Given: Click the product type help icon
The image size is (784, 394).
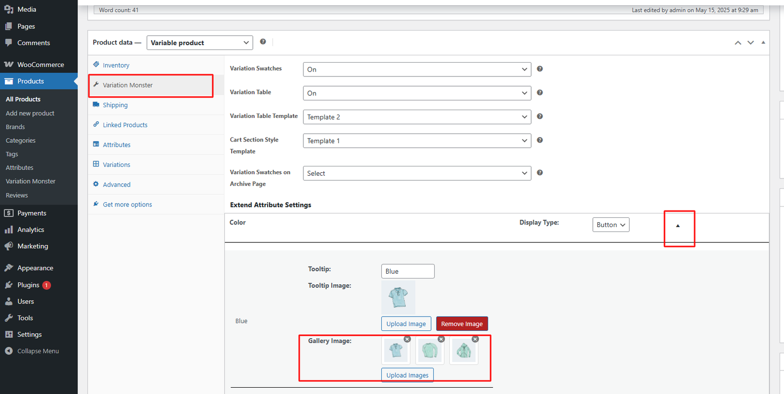Looking at the screenshot, I should point(263,42).
